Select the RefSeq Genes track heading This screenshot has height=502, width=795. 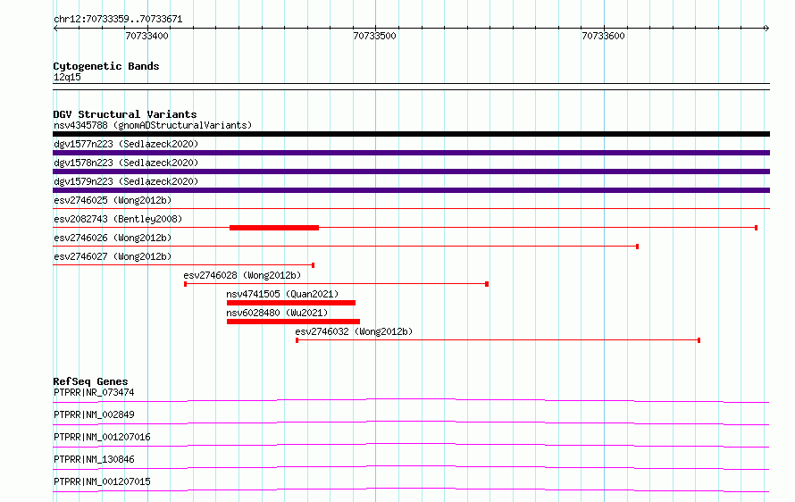coord(90,381)
